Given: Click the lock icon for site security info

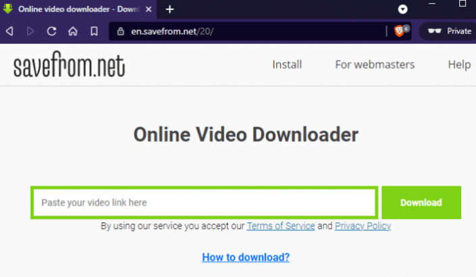Looking at the screenshot, I should [120, 31].
